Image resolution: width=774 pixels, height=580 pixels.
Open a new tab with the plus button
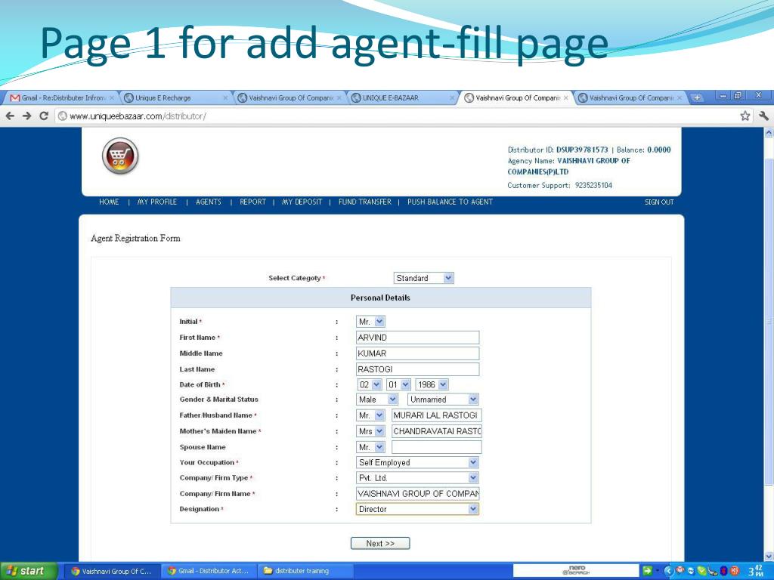point(696,97)
